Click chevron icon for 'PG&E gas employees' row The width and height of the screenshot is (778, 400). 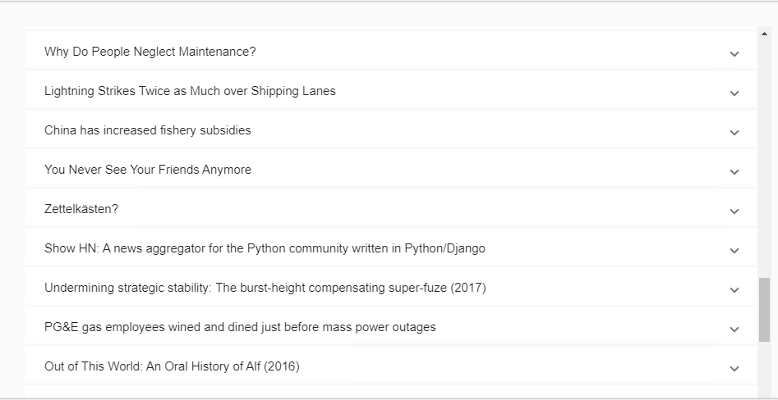click(734, 330)
